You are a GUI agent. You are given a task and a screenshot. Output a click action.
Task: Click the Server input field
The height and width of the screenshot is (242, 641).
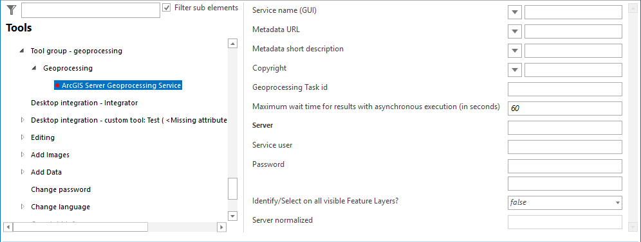[x=565, y=128]
